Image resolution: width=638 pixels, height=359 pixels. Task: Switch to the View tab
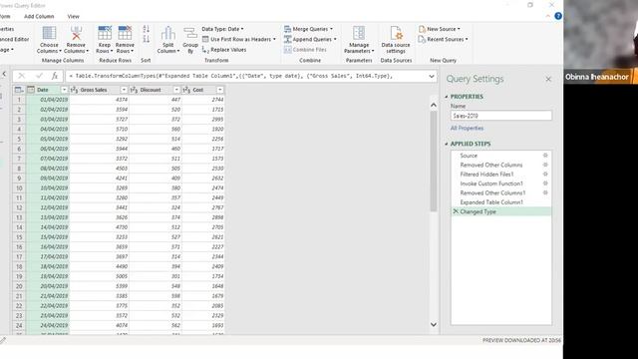click(73, 16)
